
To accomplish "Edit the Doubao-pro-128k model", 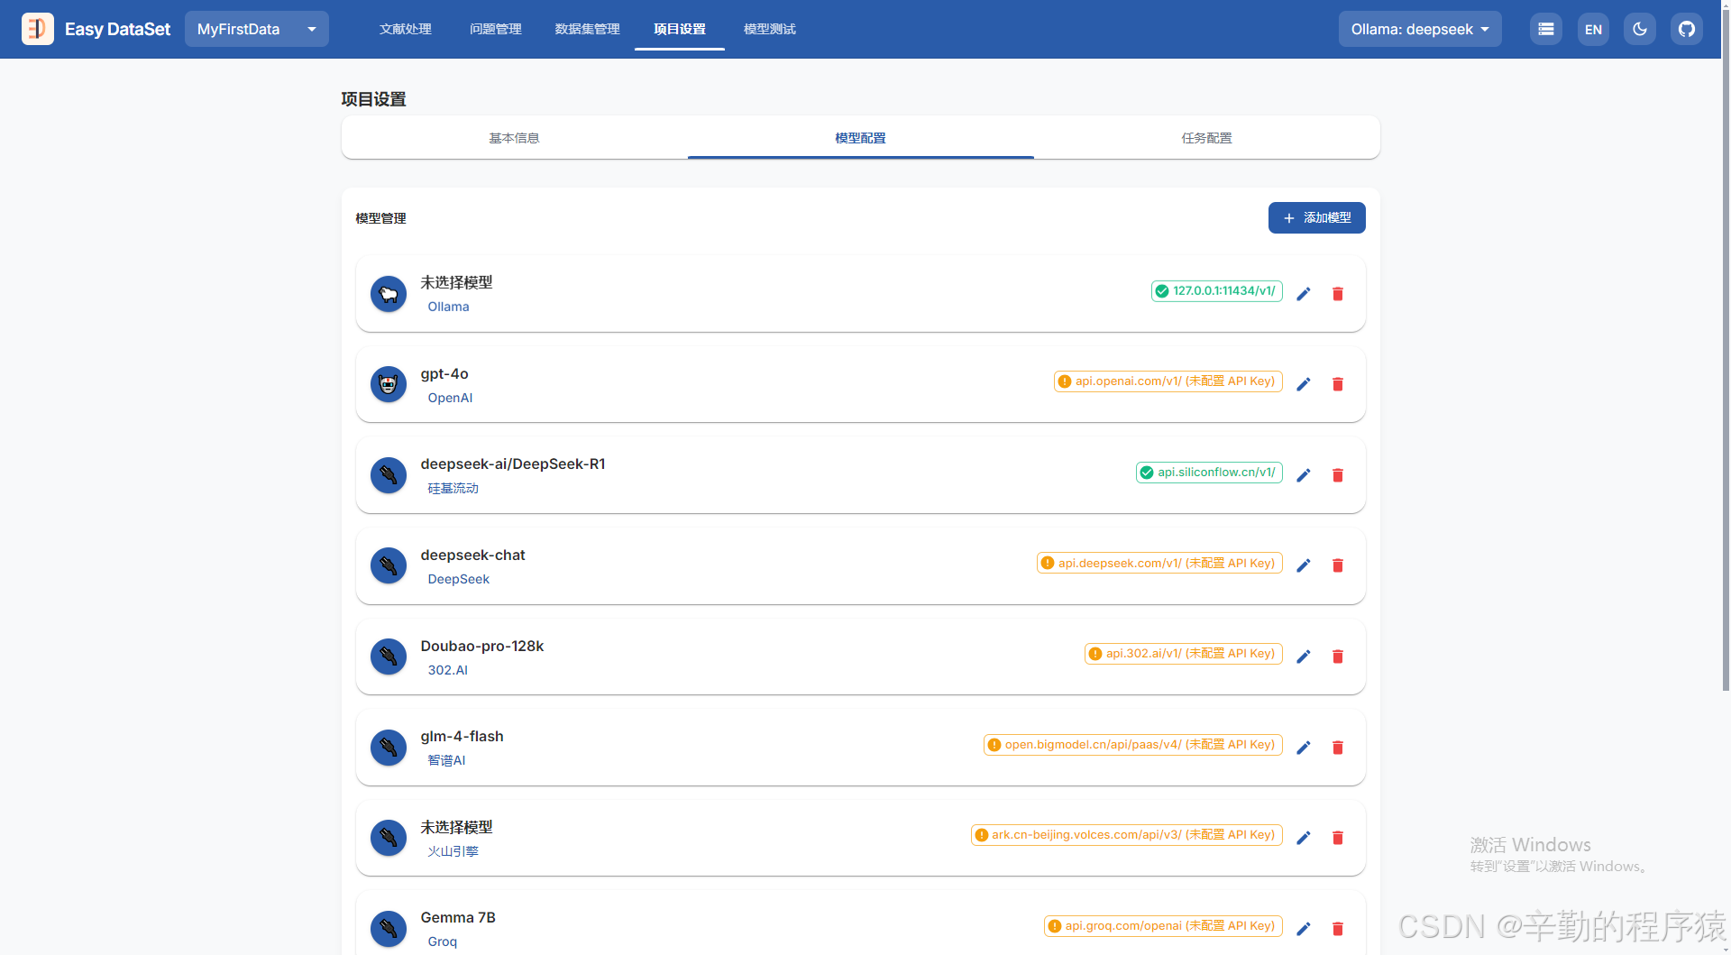I will (1304, 657).
